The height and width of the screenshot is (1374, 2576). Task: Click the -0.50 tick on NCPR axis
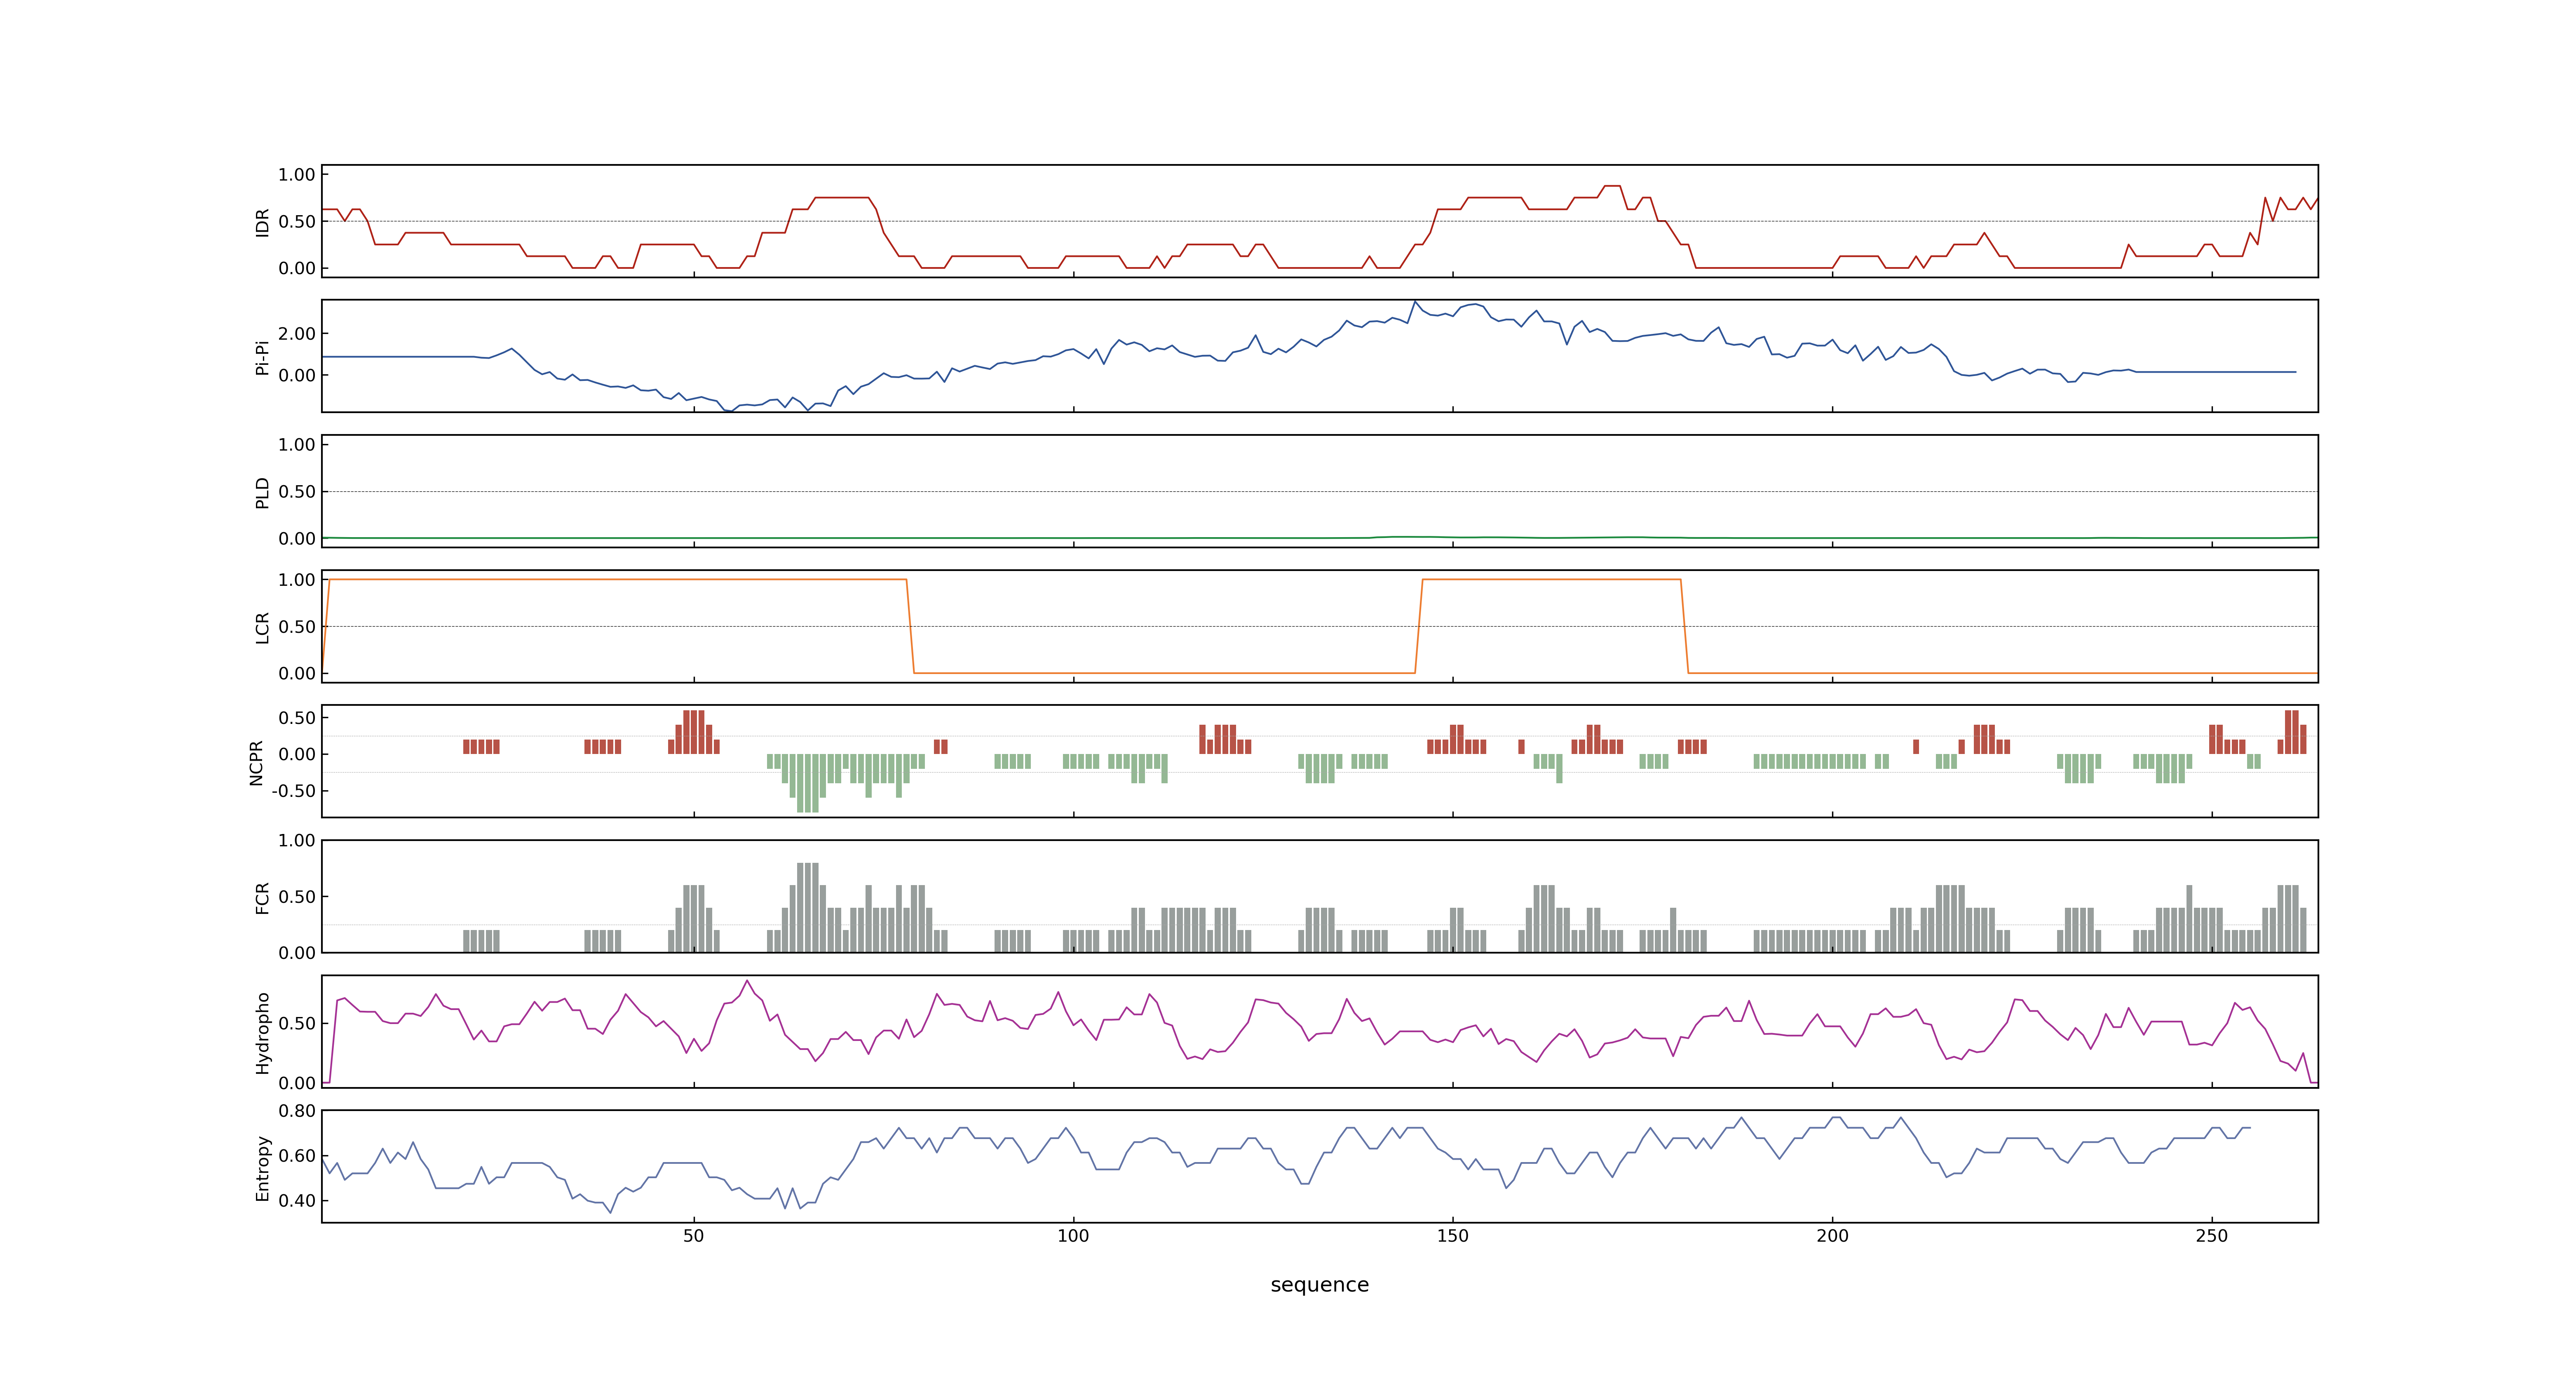[293, 791]
